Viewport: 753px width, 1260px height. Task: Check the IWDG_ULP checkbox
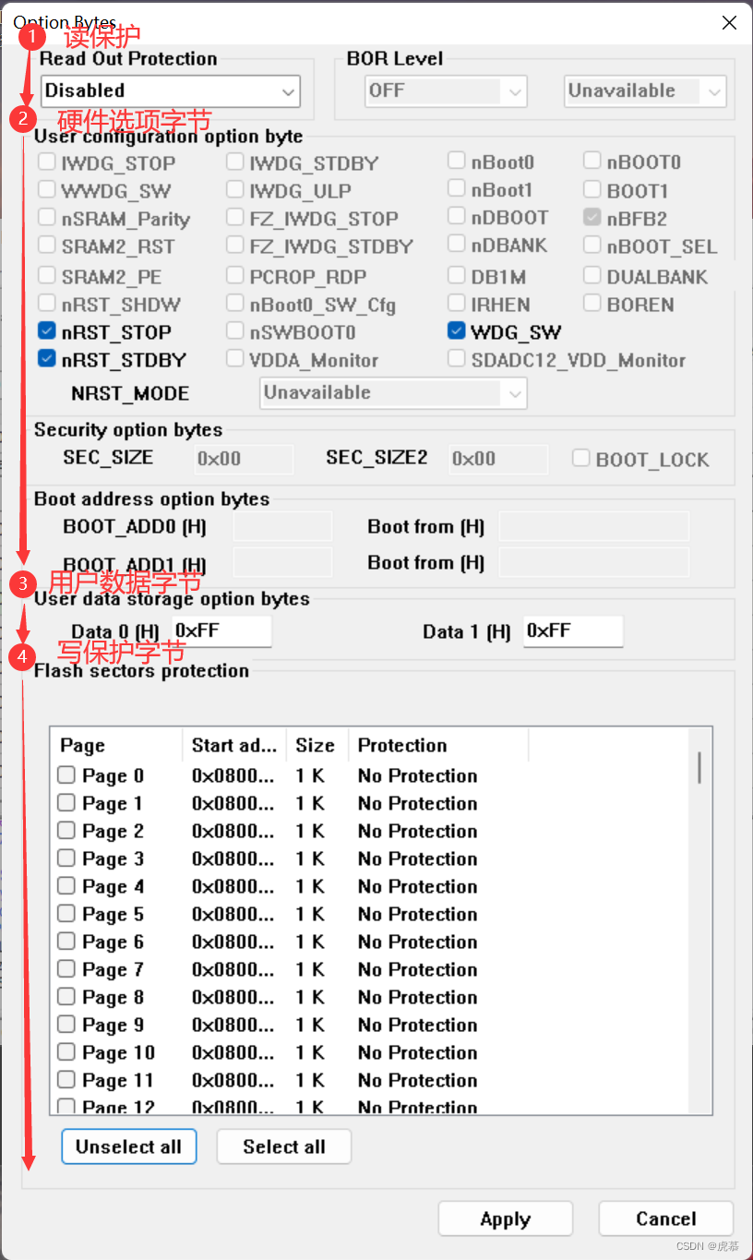click(234, 189)
